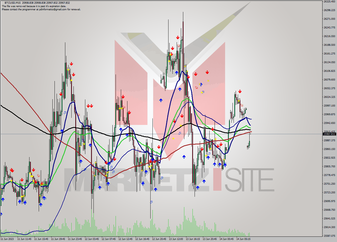
Task: Click time axis label 11 Jun 11:45
Action: coord(24,239)
